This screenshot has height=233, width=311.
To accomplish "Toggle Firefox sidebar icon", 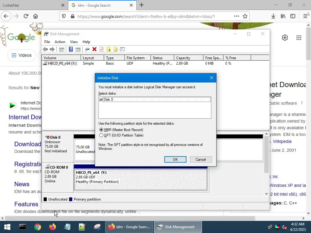I will click(x=293, y=16).
